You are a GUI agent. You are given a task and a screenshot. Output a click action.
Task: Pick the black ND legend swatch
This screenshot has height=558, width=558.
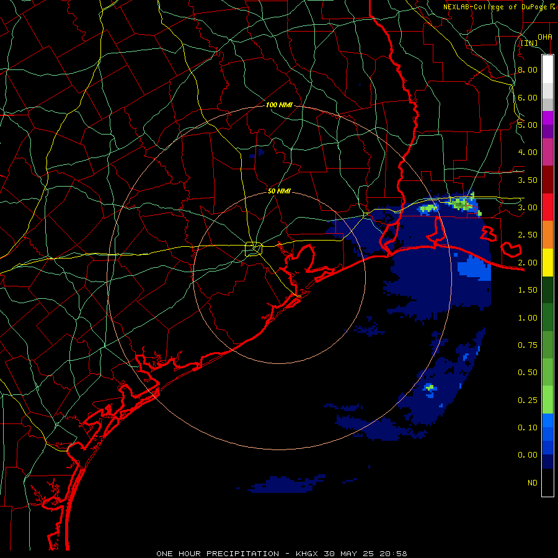pyautogui.click(x=547, y=482)
